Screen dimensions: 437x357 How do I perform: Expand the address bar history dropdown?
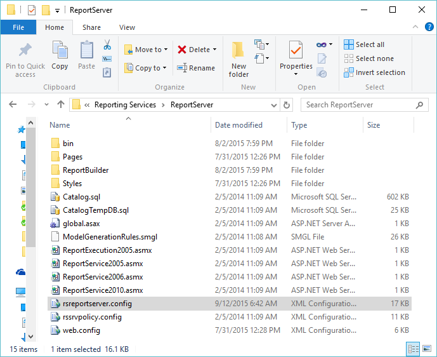[274, 105]
